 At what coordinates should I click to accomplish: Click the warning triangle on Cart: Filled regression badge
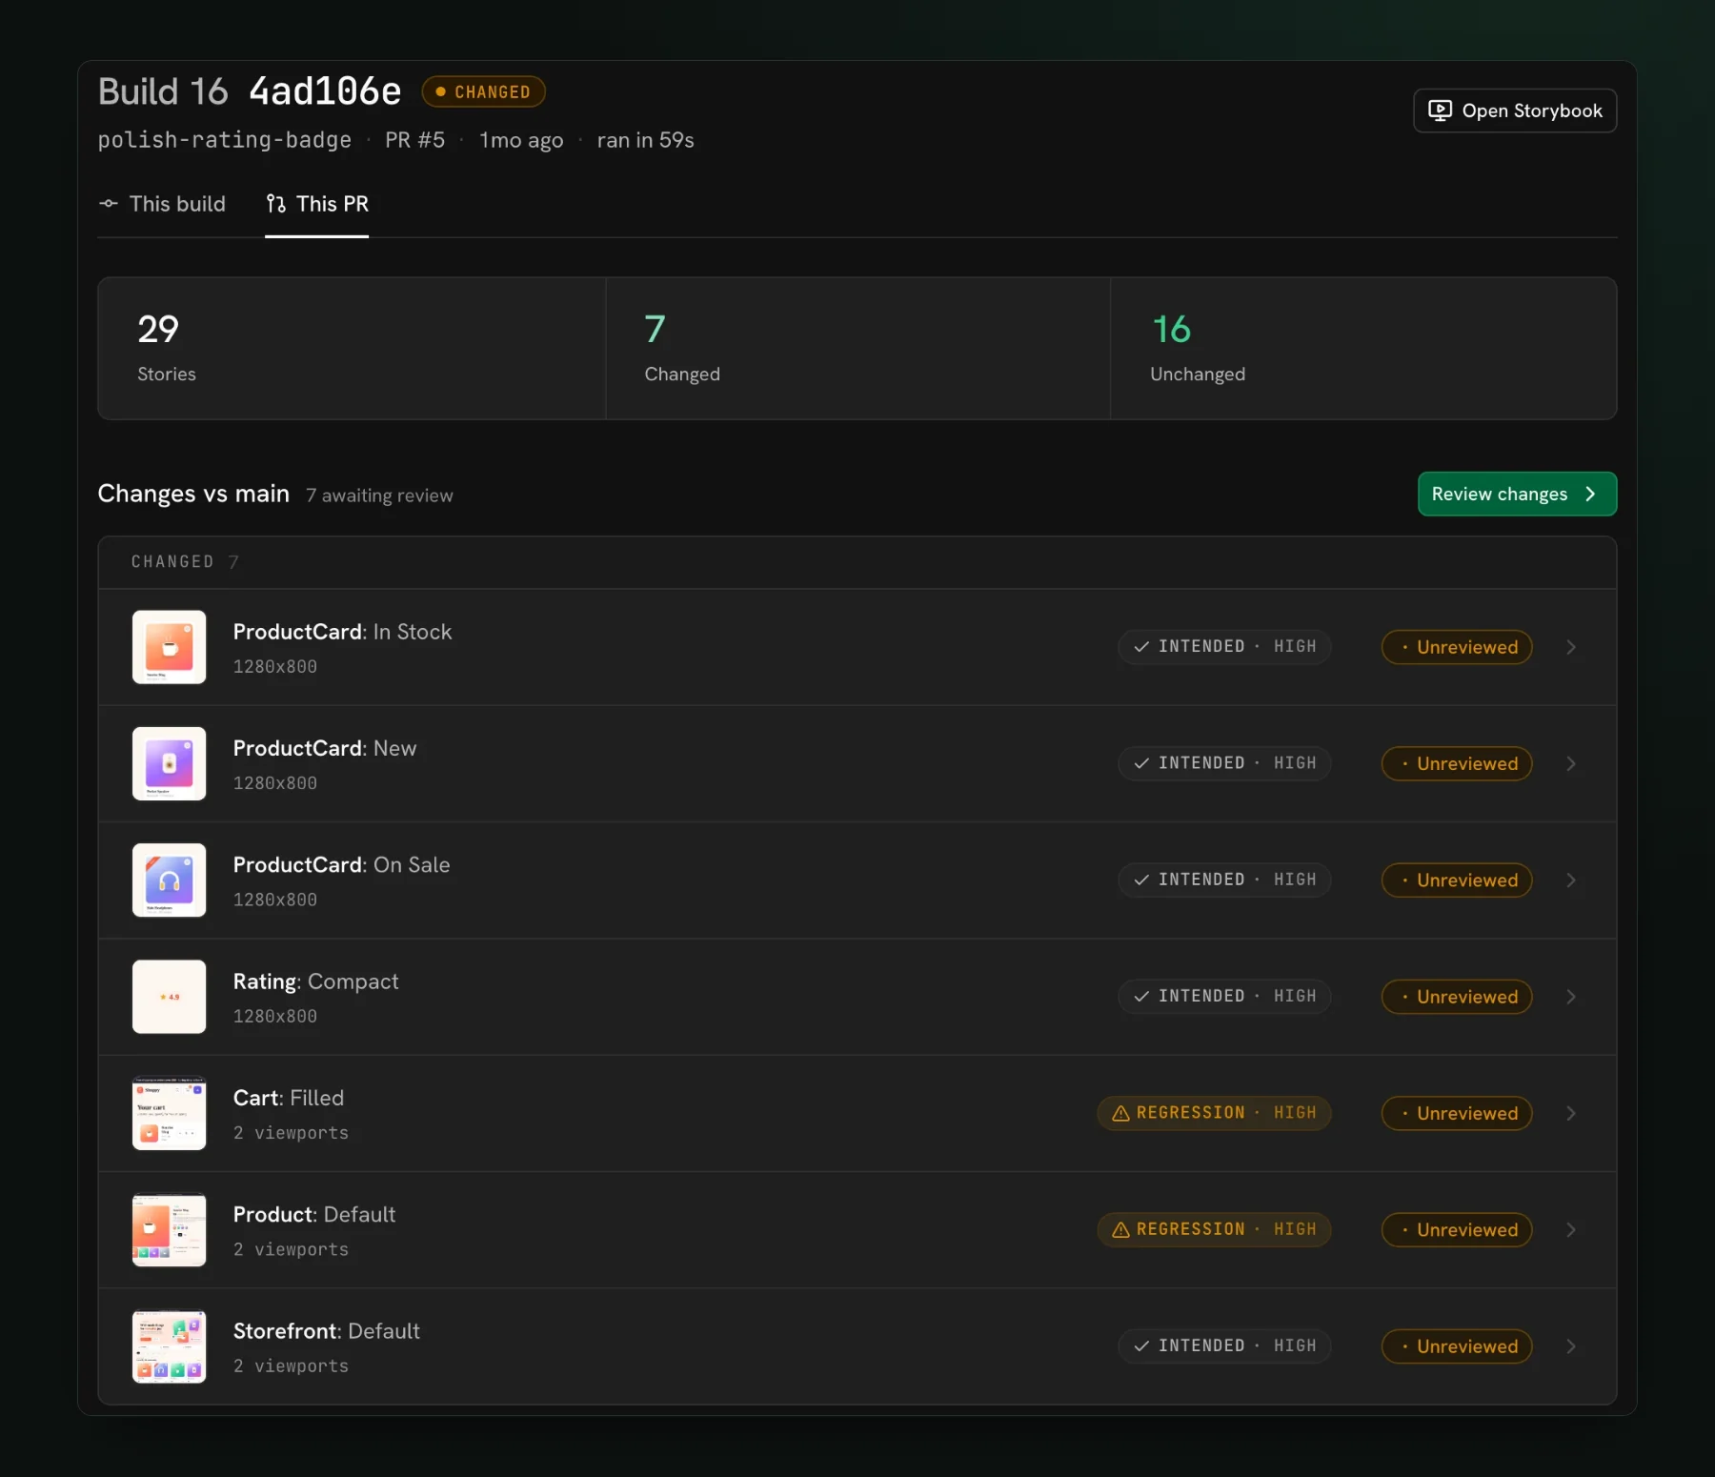click(1120, 1113)
